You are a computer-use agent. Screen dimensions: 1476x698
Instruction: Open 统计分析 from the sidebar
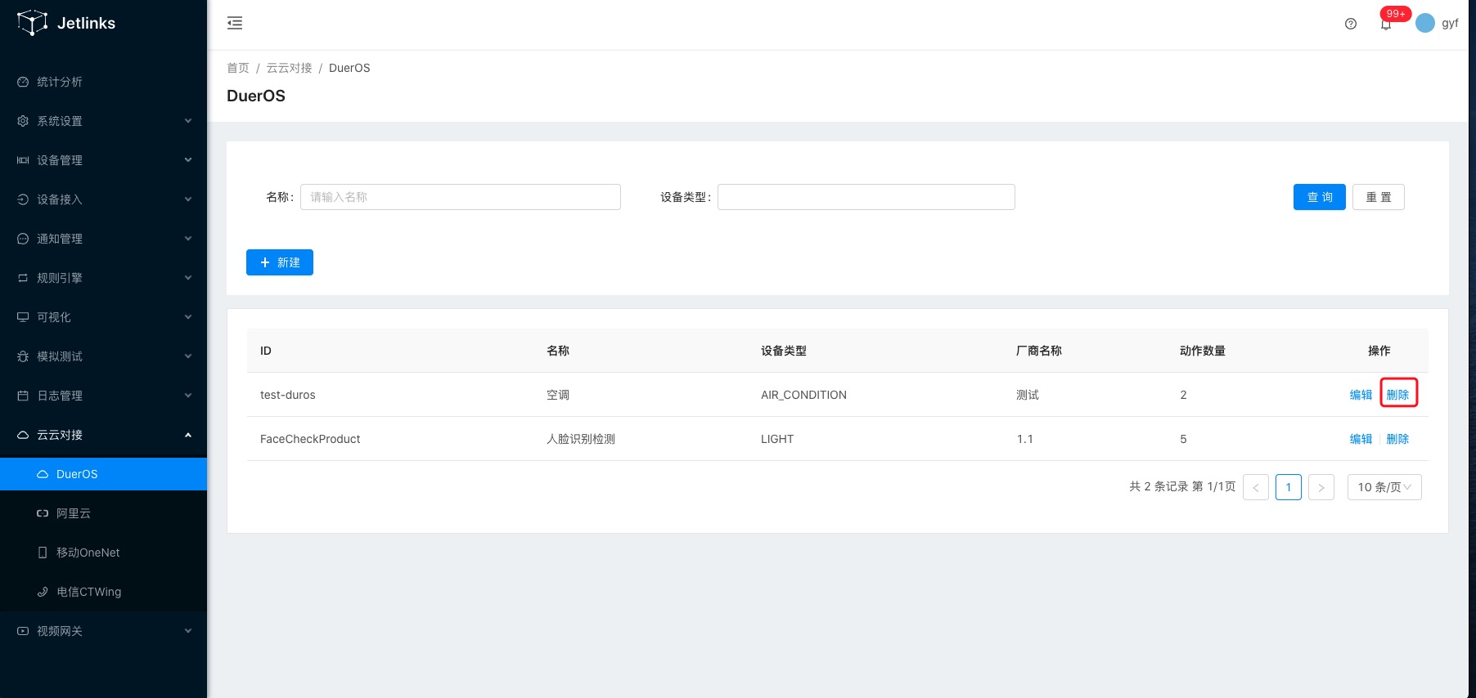point(60,82)
